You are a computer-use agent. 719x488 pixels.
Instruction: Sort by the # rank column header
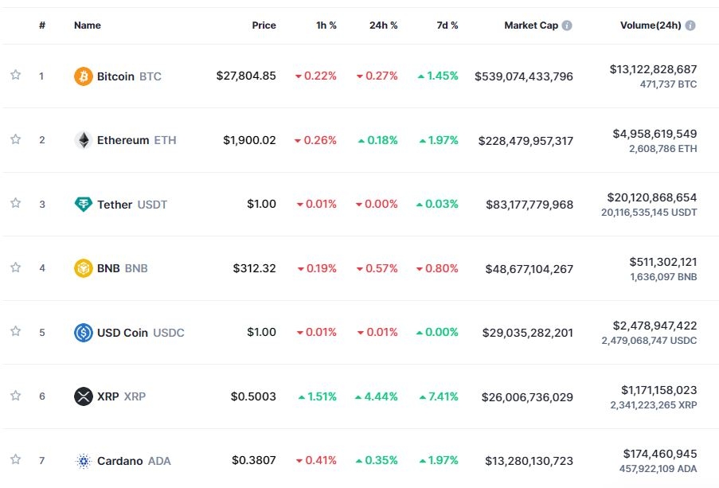pyautogui.click(x=42, y=25)
